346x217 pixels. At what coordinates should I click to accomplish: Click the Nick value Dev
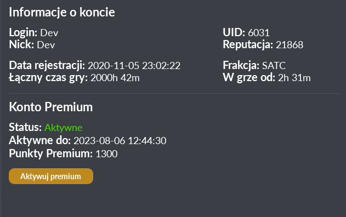click(x=46, y=45)
